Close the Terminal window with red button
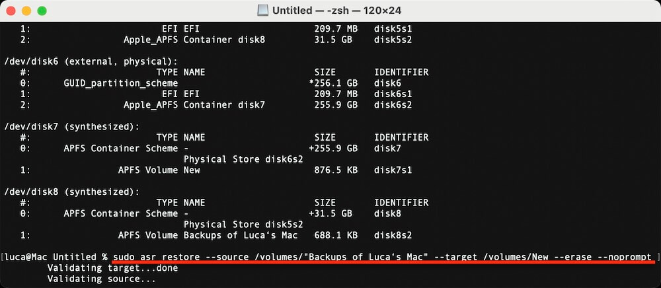The height and width of the screenshot is (288, 661). [11, 11]
